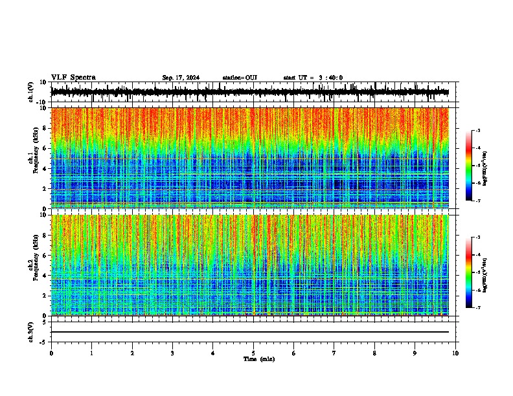513x396 pixels.
Task: Click the "-3" value on ch.1 colorbar
Action: click(x=477, y=131)
